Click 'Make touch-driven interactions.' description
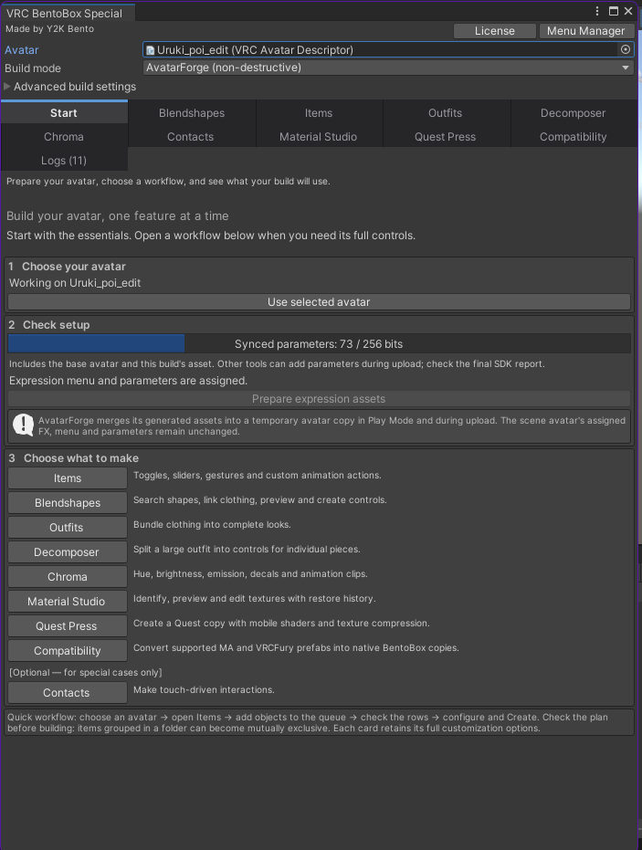 [204, 689]
